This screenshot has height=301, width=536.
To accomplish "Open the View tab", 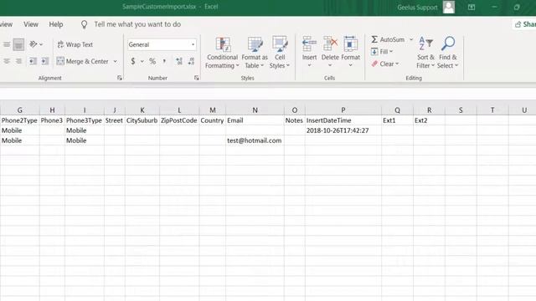I will [x=31, y=24].
